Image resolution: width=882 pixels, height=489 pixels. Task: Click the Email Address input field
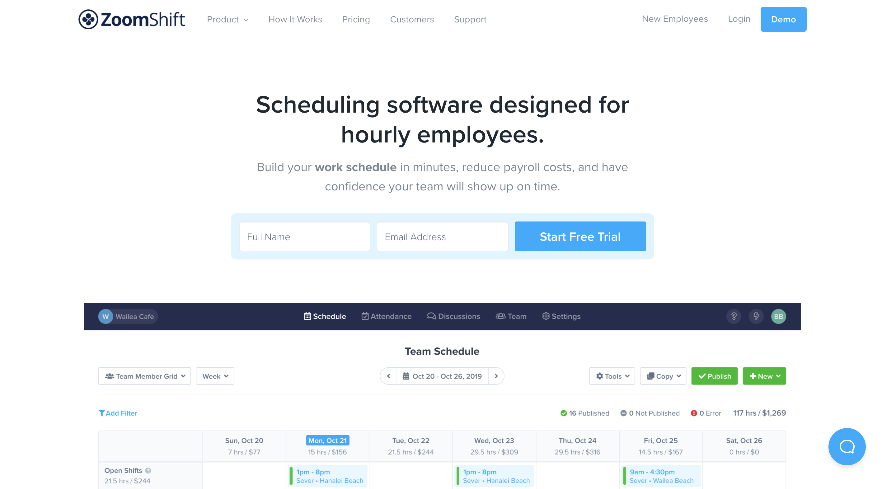click(442, 236)
